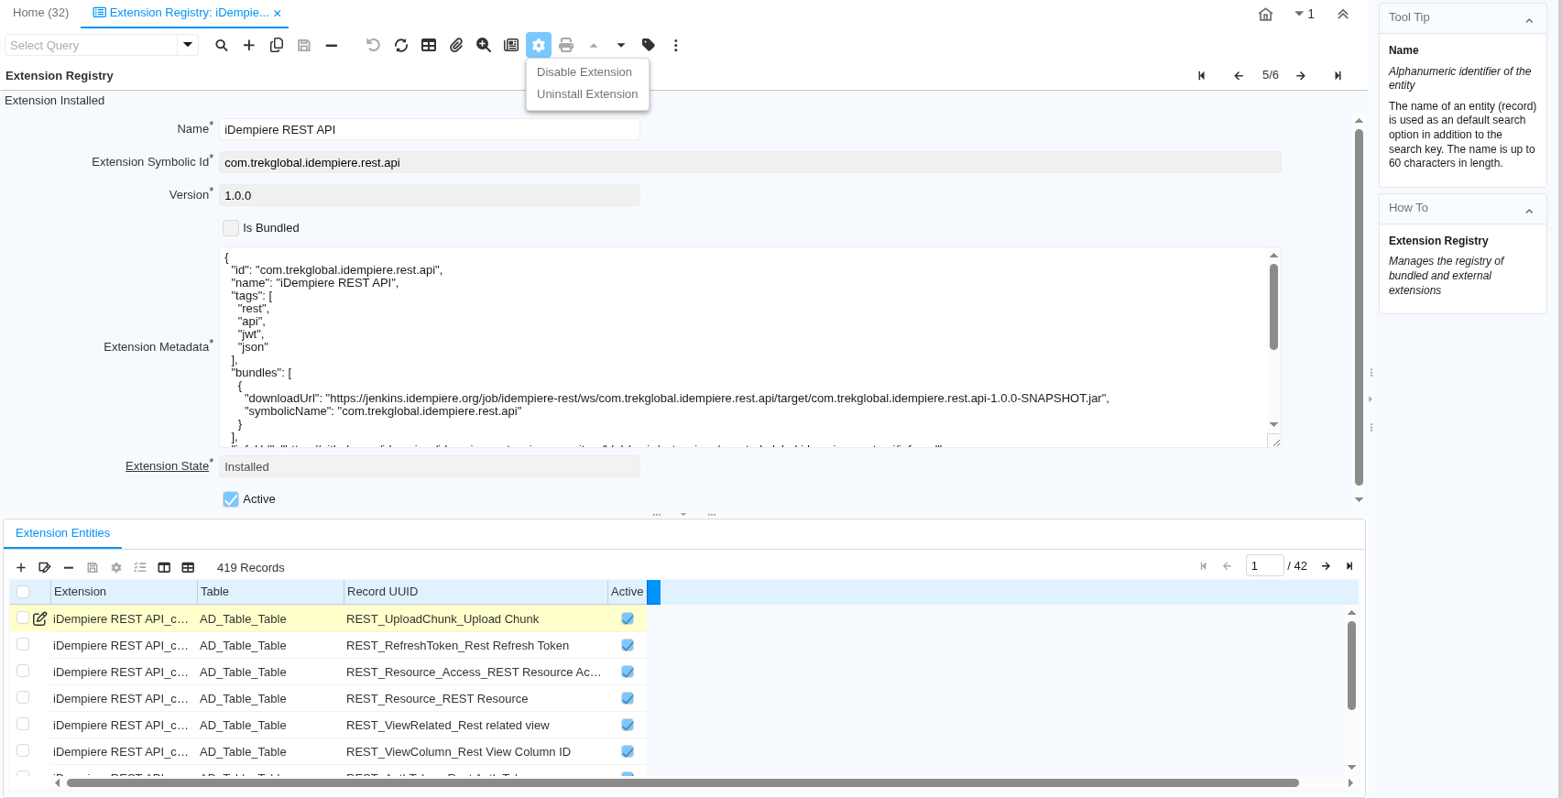The height and width of the screenshot is (798, 1562).
Task: Toggle grid view in Extension Entities toolbar
Action: click(188, 567)
